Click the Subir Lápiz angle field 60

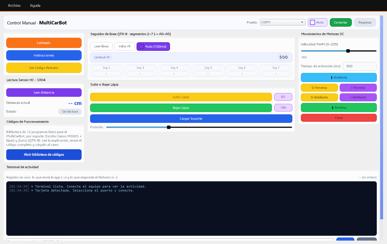(x=283, y=97)
